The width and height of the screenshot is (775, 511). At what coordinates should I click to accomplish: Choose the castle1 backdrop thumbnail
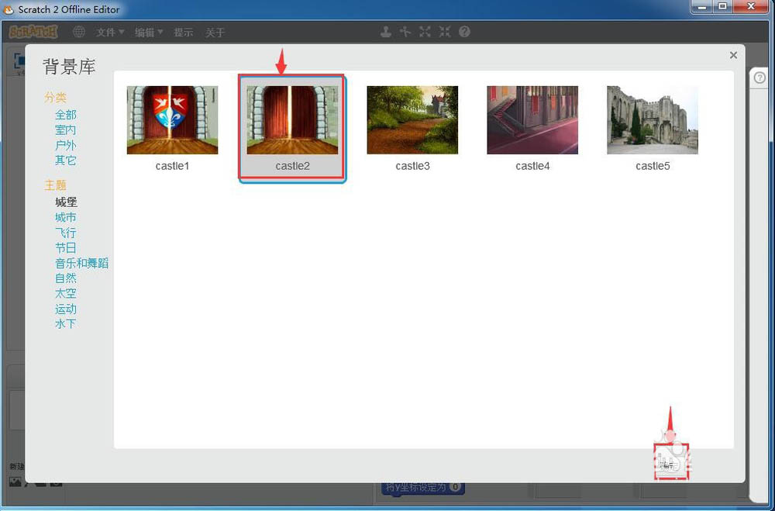tap(173, 120)
